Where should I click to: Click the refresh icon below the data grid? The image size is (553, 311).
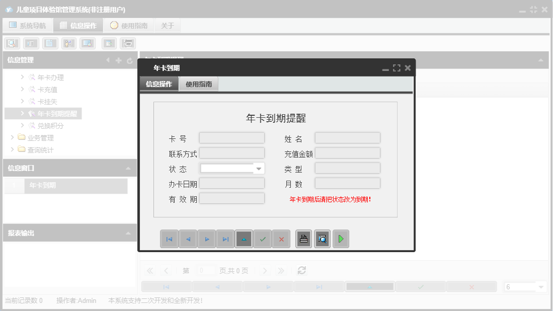pos(301,270)
